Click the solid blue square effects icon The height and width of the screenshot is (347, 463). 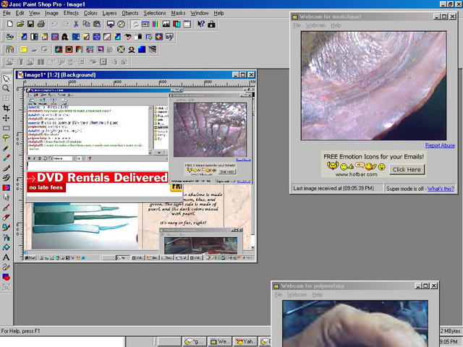[x=142, y=50]
